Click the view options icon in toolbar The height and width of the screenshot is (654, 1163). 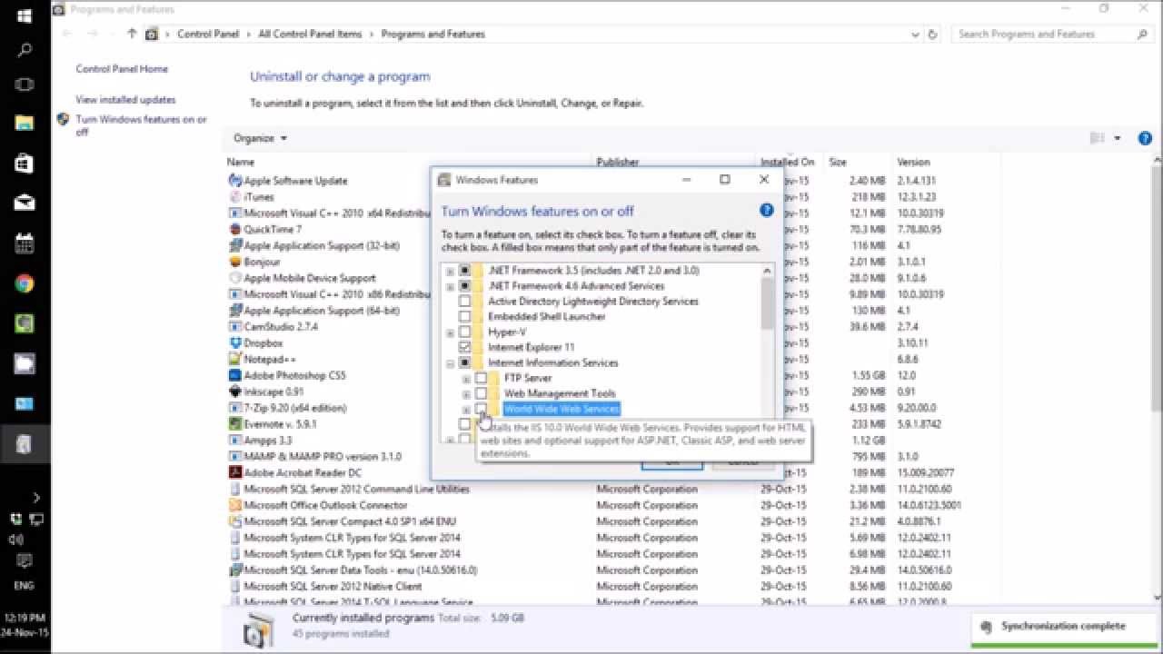pos(1097,138)
